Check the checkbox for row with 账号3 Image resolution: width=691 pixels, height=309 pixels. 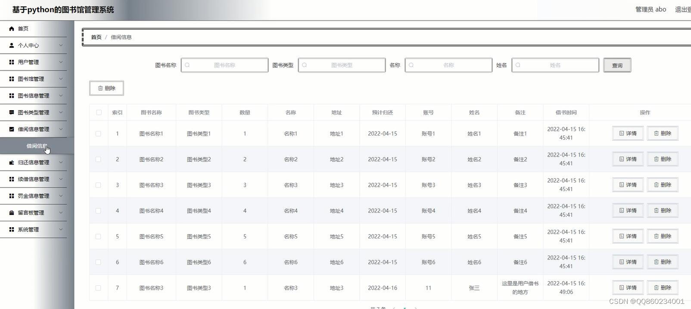point(98,185)
